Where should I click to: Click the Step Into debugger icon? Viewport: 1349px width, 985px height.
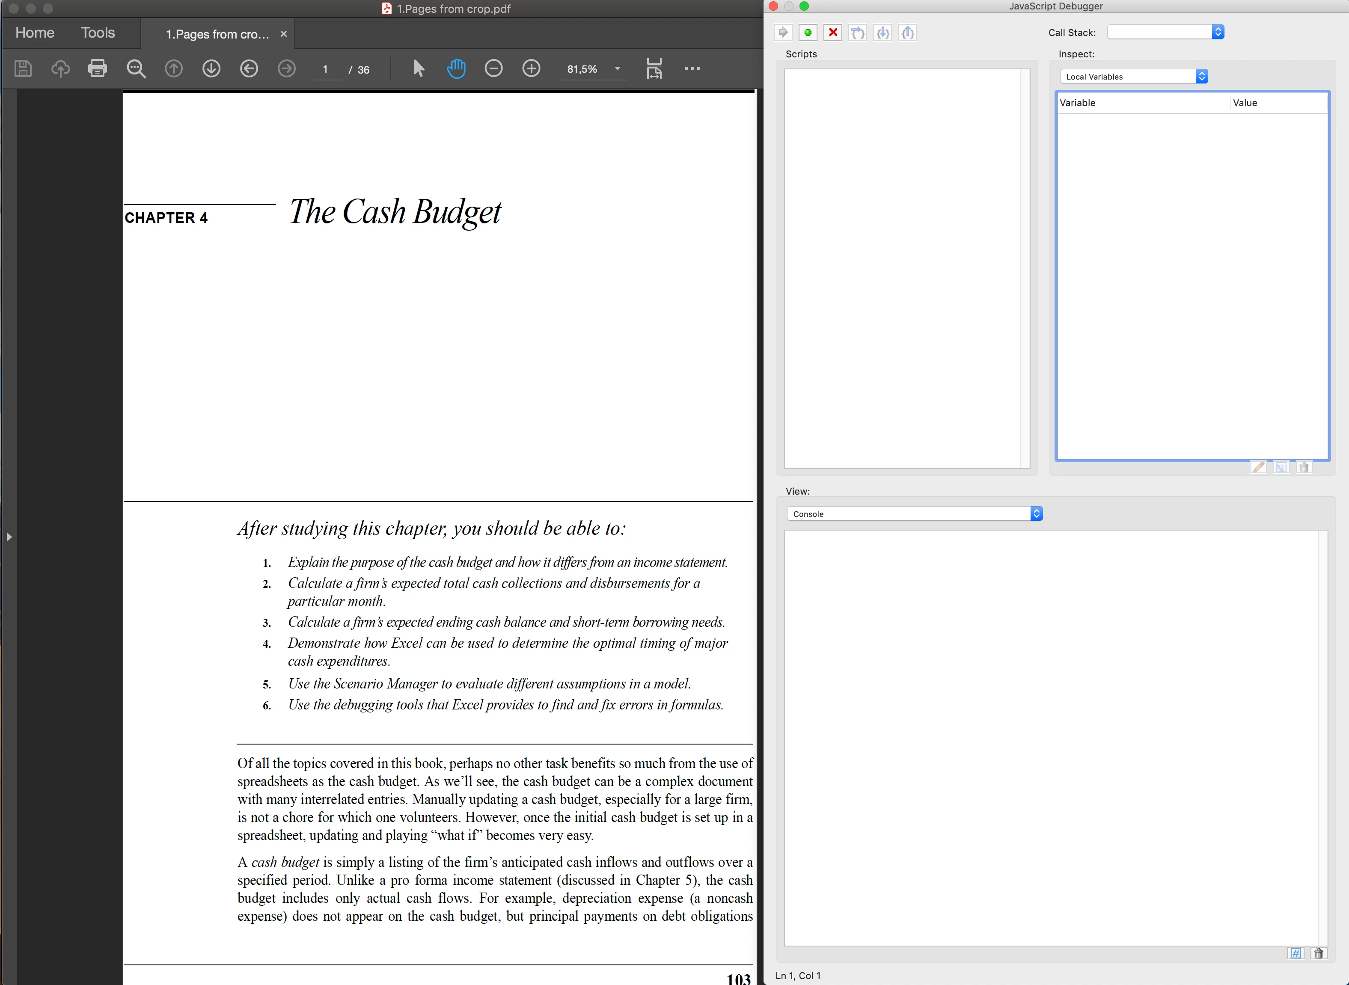[x=882, y=32]
